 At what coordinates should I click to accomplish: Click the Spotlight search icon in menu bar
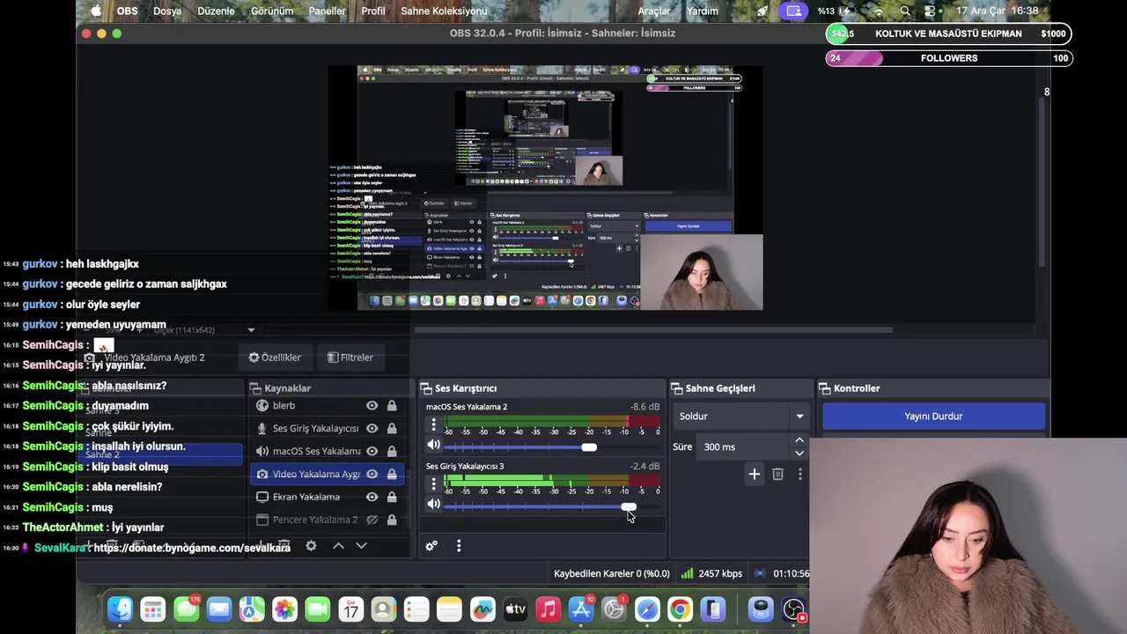[x=905, y=11]
